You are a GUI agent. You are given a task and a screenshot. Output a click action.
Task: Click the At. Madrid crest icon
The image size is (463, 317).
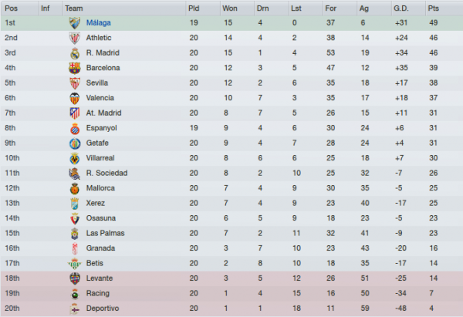75,113
